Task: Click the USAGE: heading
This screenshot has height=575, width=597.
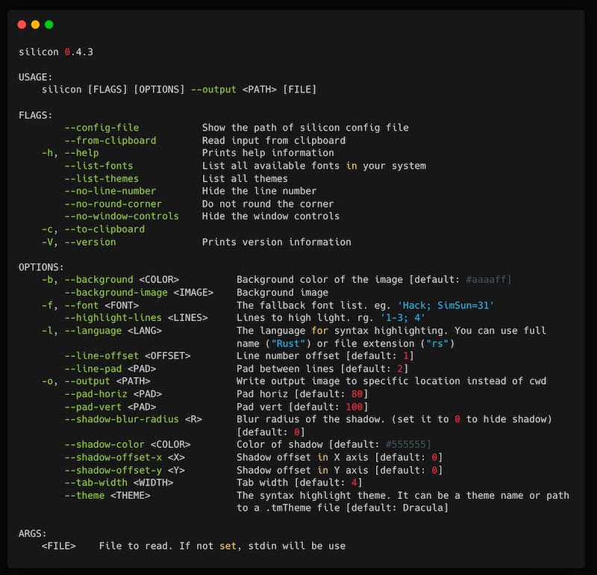Action: coord(35,78)
